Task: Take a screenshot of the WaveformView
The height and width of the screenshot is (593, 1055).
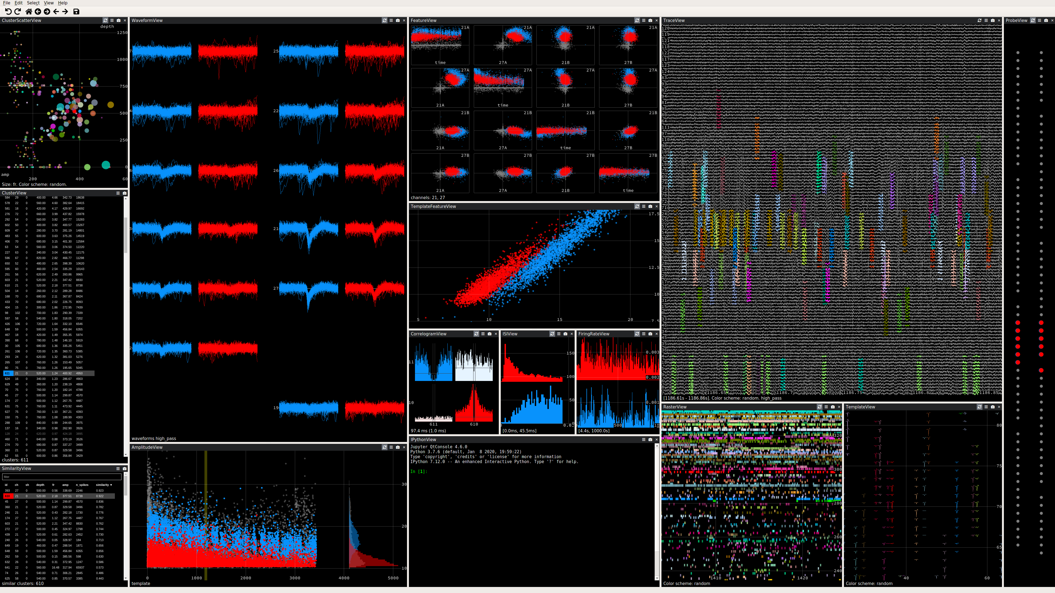Action: coord(398,20)
